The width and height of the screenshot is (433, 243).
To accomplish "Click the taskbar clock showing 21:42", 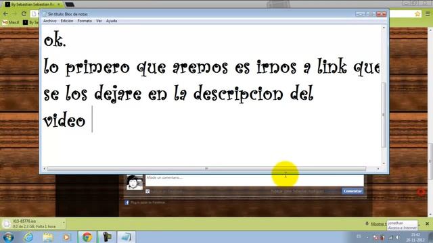I will coord(415,237).
